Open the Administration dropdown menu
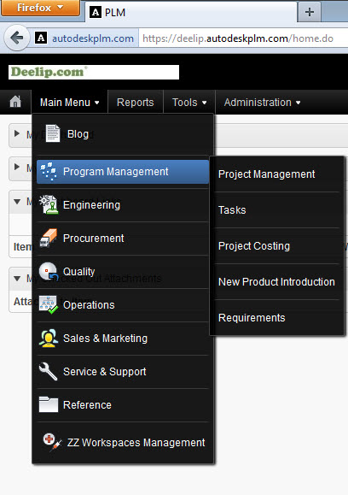Screen dimensions: 348x495 [262, 103]
